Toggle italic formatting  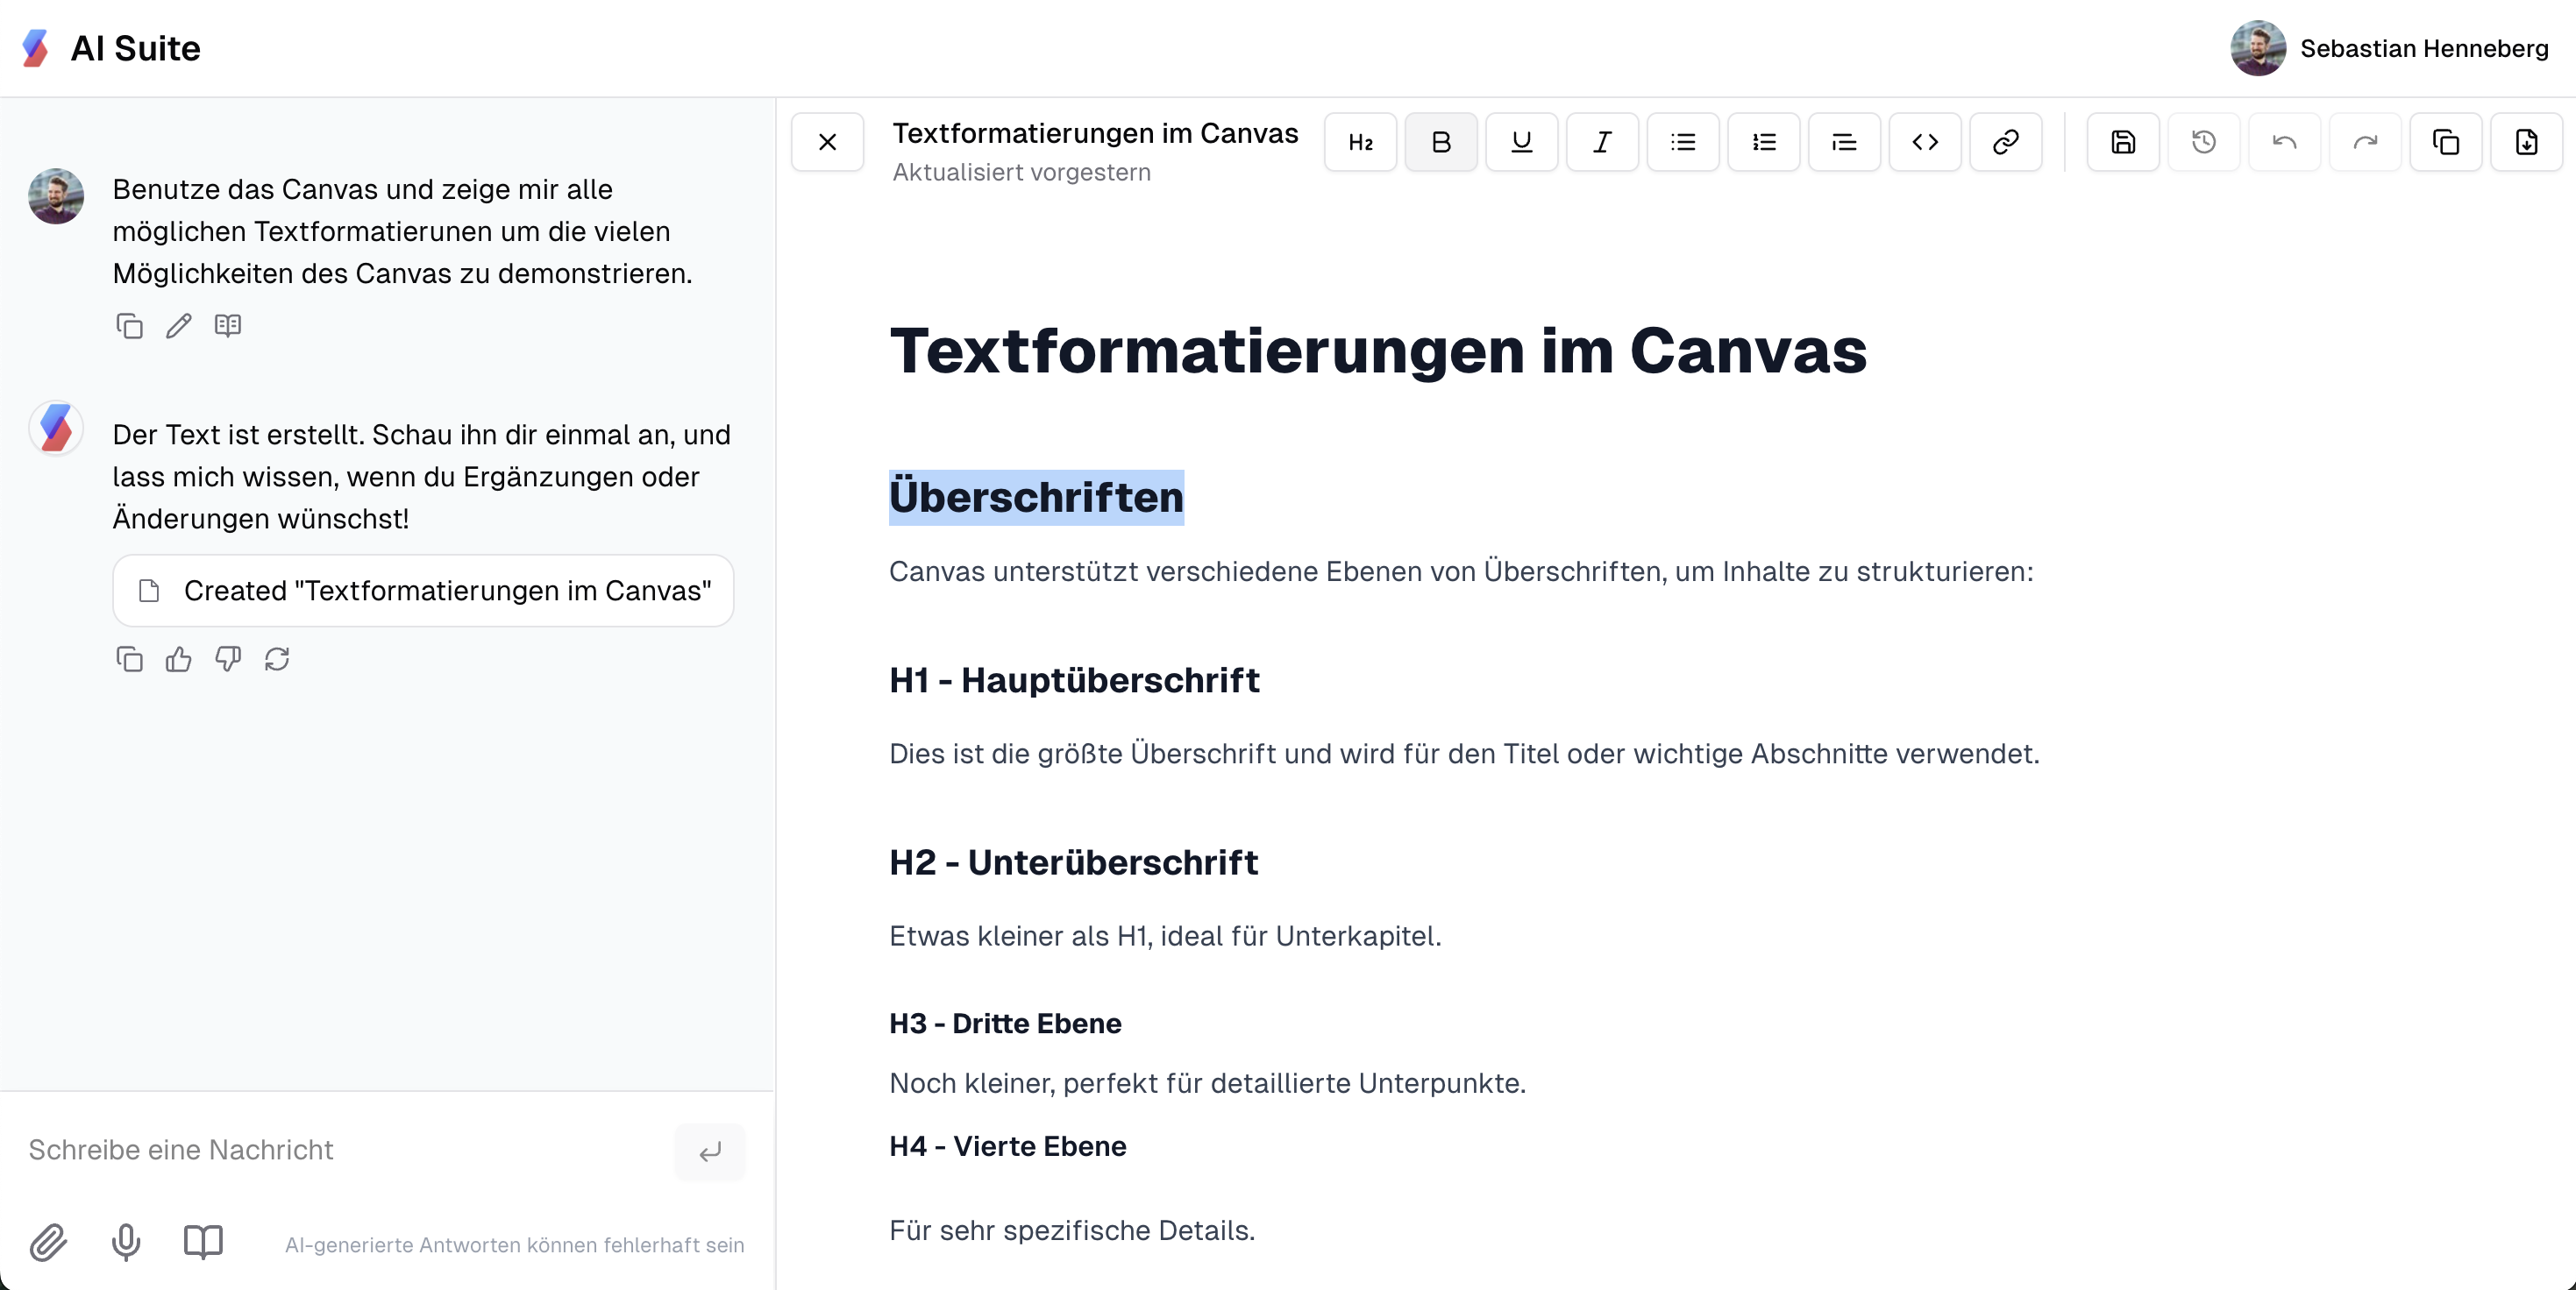click(1601, 142)
